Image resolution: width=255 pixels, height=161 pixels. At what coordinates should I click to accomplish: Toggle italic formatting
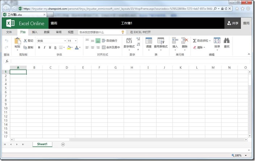pyautogui.click(x=45, y=47)
